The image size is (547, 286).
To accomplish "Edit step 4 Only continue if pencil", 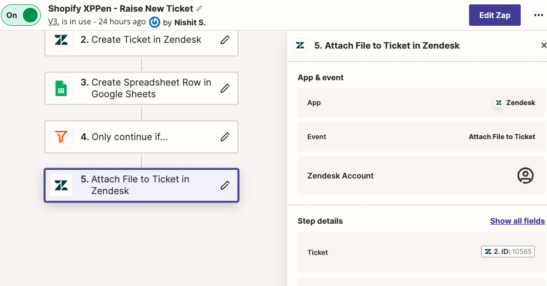I will click(x=225, y=137).
